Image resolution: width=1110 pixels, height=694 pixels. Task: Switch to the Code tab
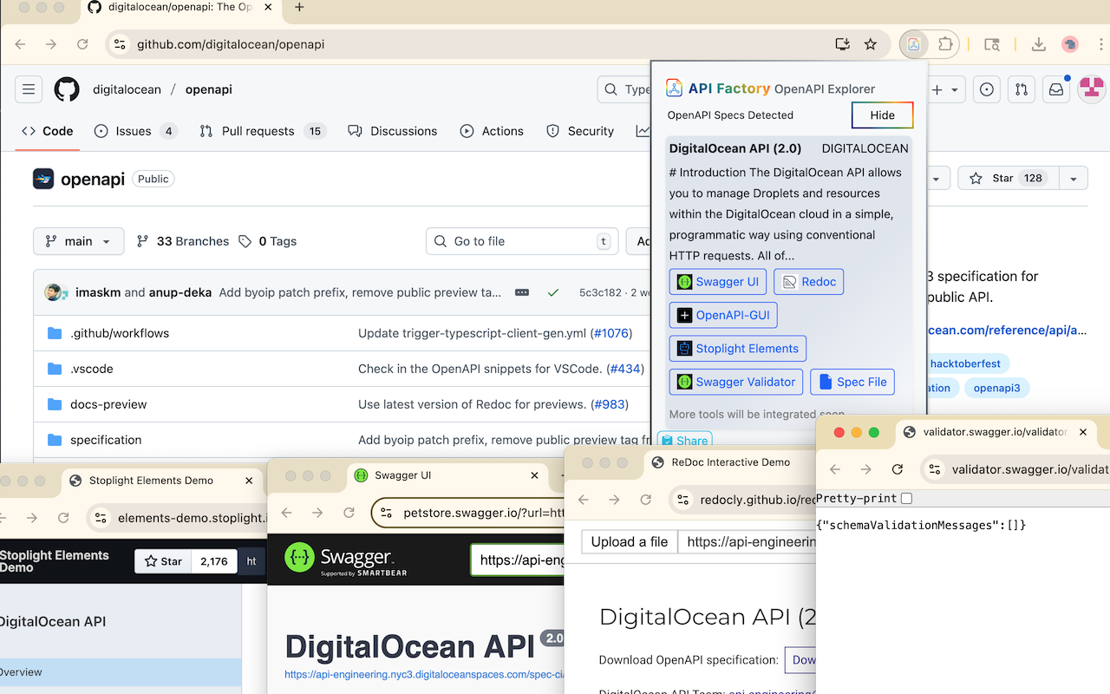tap(48, 131)
